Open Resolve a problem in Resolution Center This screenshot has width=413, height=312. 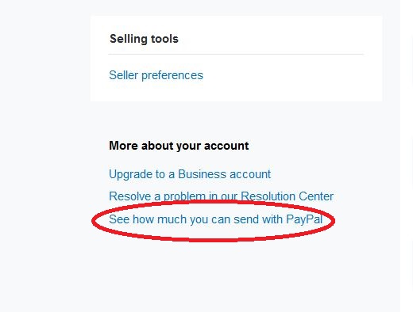tap(221, 196)
